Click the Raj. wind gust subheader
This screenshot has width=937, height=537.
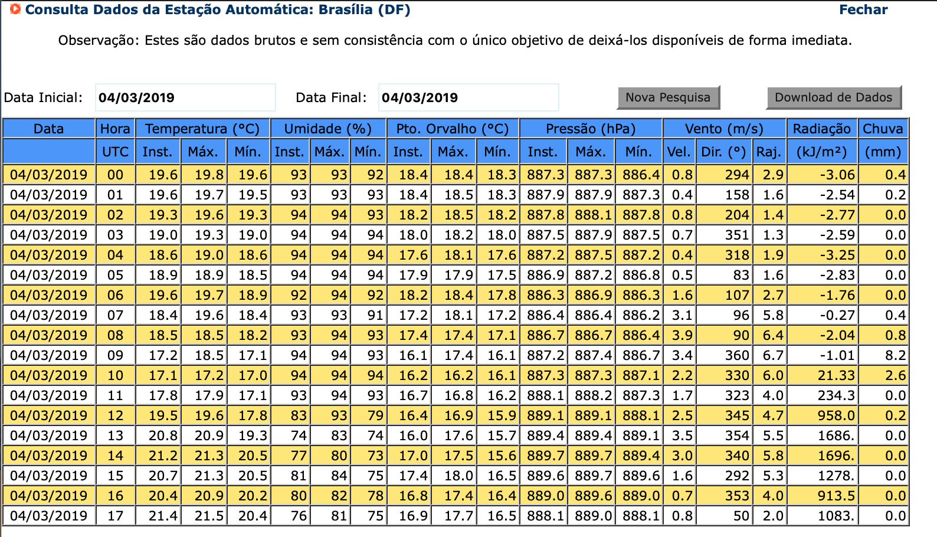coord(769,152)
